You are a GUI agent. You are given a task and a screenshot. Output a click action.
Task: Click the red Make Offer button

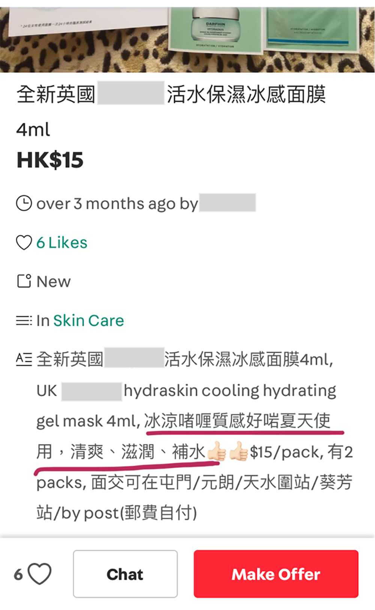click(x=276, y=574)
